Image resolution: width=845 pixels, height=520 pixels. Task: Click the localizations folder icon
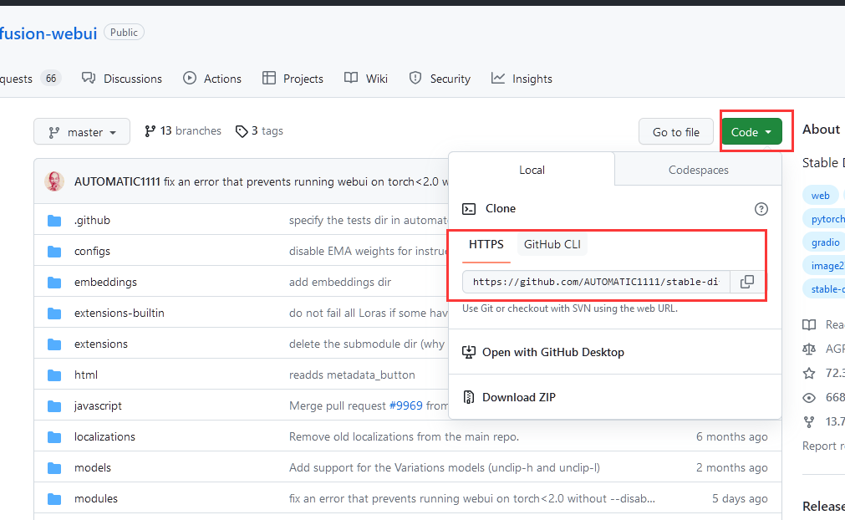(x=53, y=437)
